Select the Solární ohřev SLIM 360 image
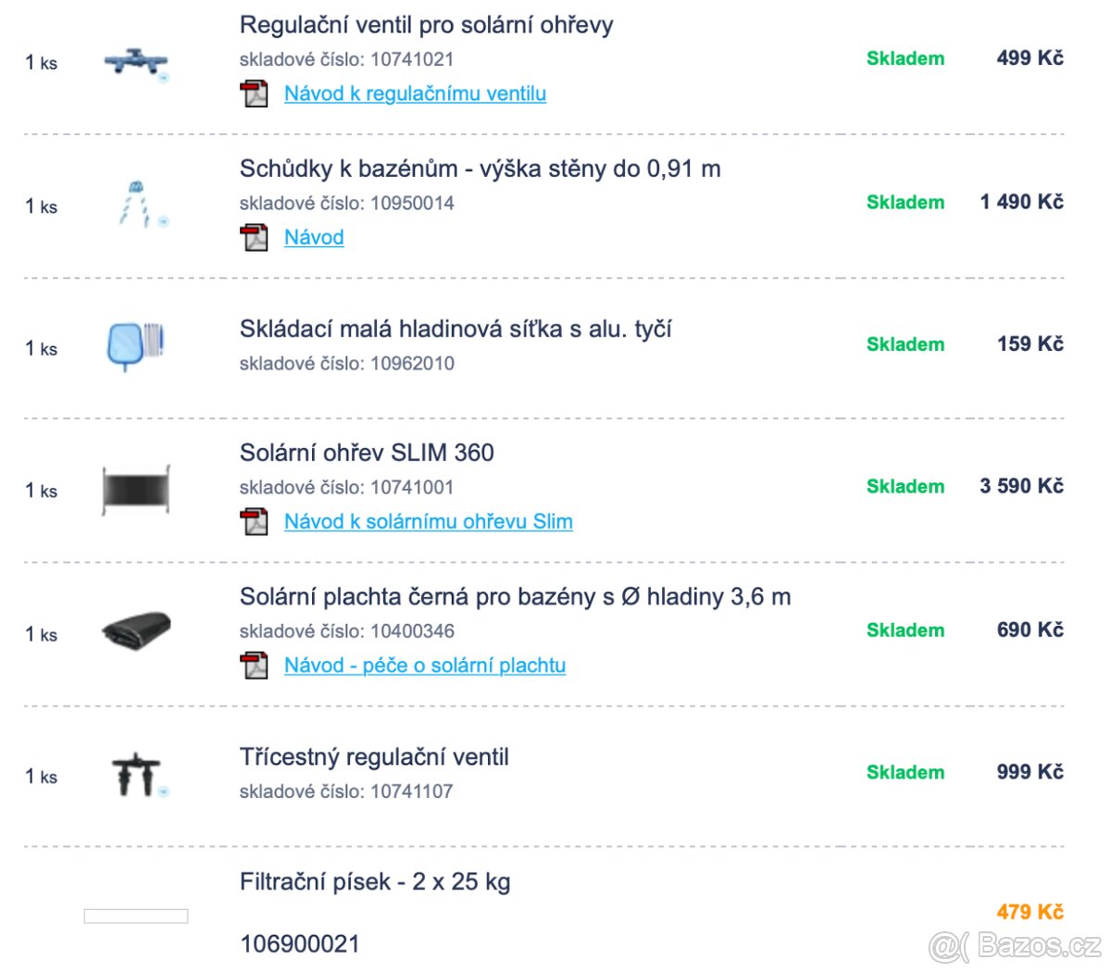The width and height of the screenshot is (1111, 973). coord(136,489)
